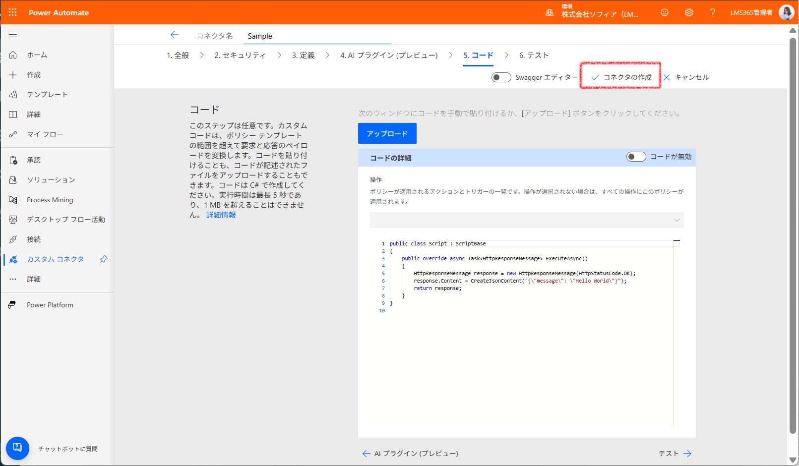Viewport: 799px width, 466px height.
Task: Click the Power Automate title
Action: 59,13
